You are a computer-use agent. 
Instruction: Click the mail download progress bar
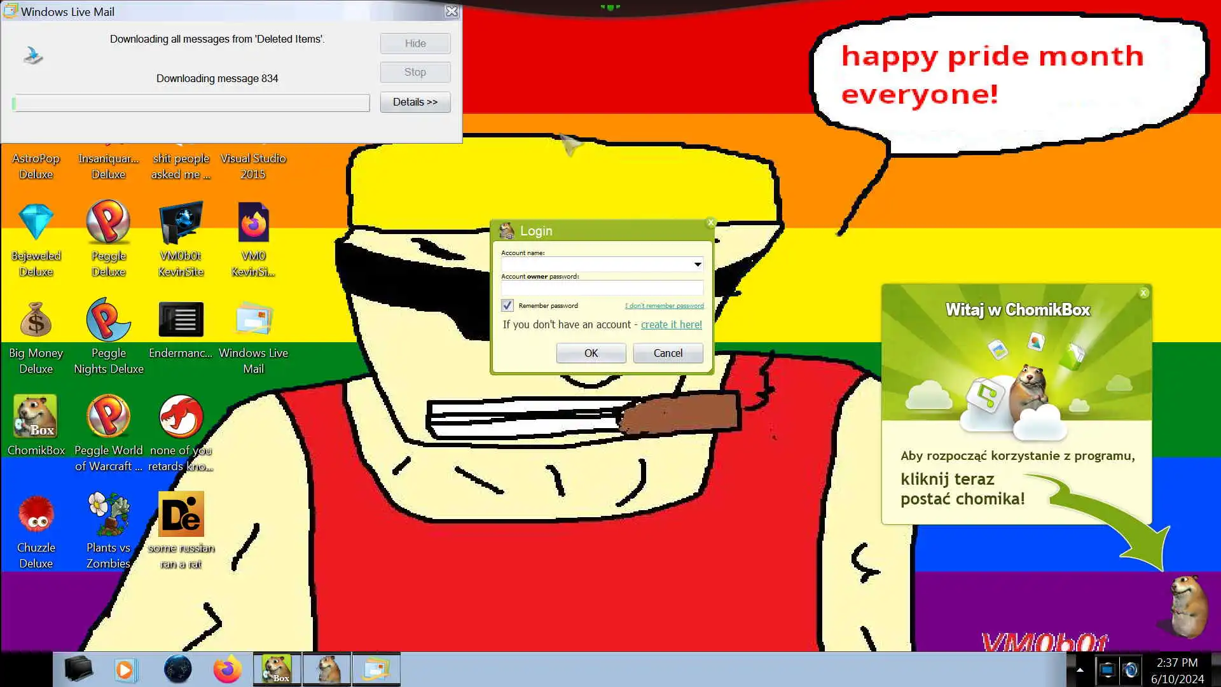point(191,103)
